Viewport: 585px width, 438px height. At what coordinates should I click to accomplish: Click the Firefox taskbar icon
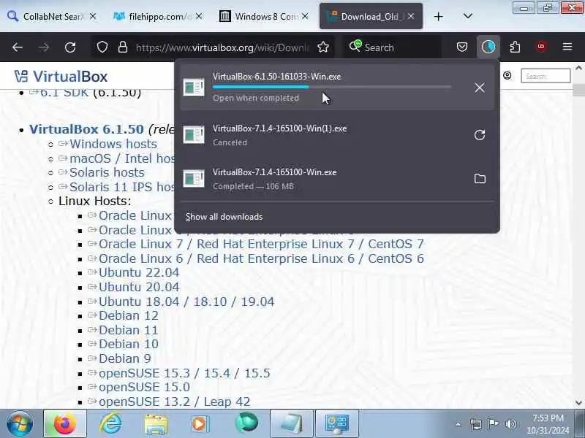pos(65,423)
